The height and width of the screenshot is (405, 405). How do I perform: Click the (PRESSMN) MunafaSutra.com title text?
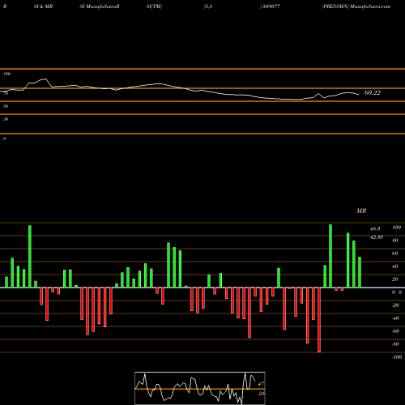[x=356, y=6]
